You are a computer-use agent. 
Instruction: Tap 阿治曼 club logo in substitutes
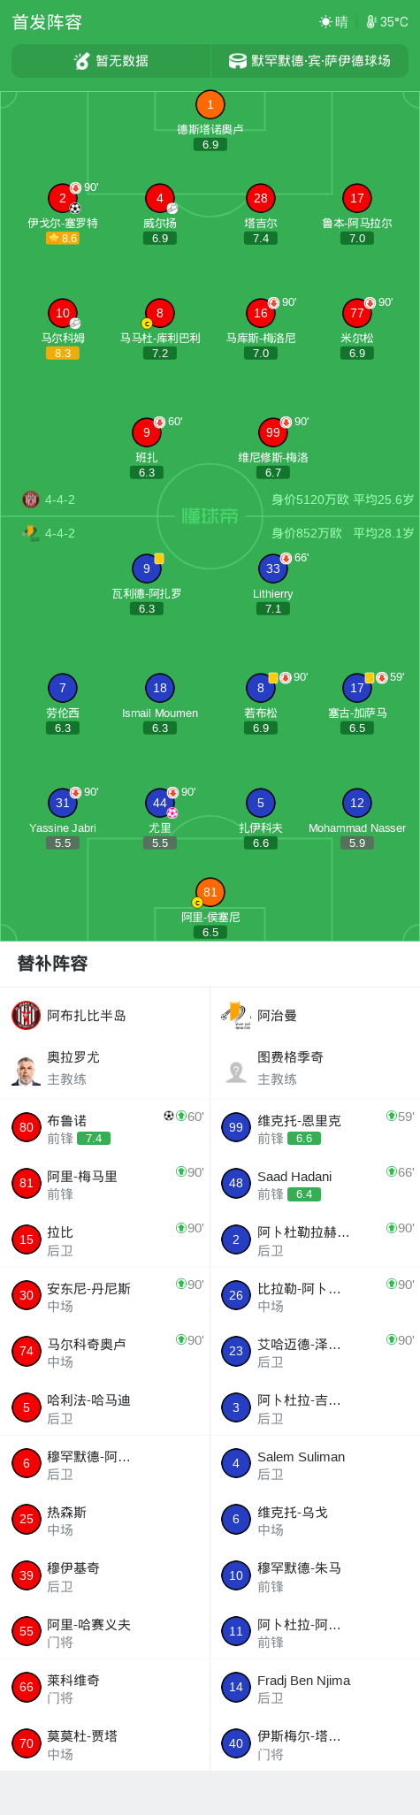pyautogui.click(x=236, y=1015)
